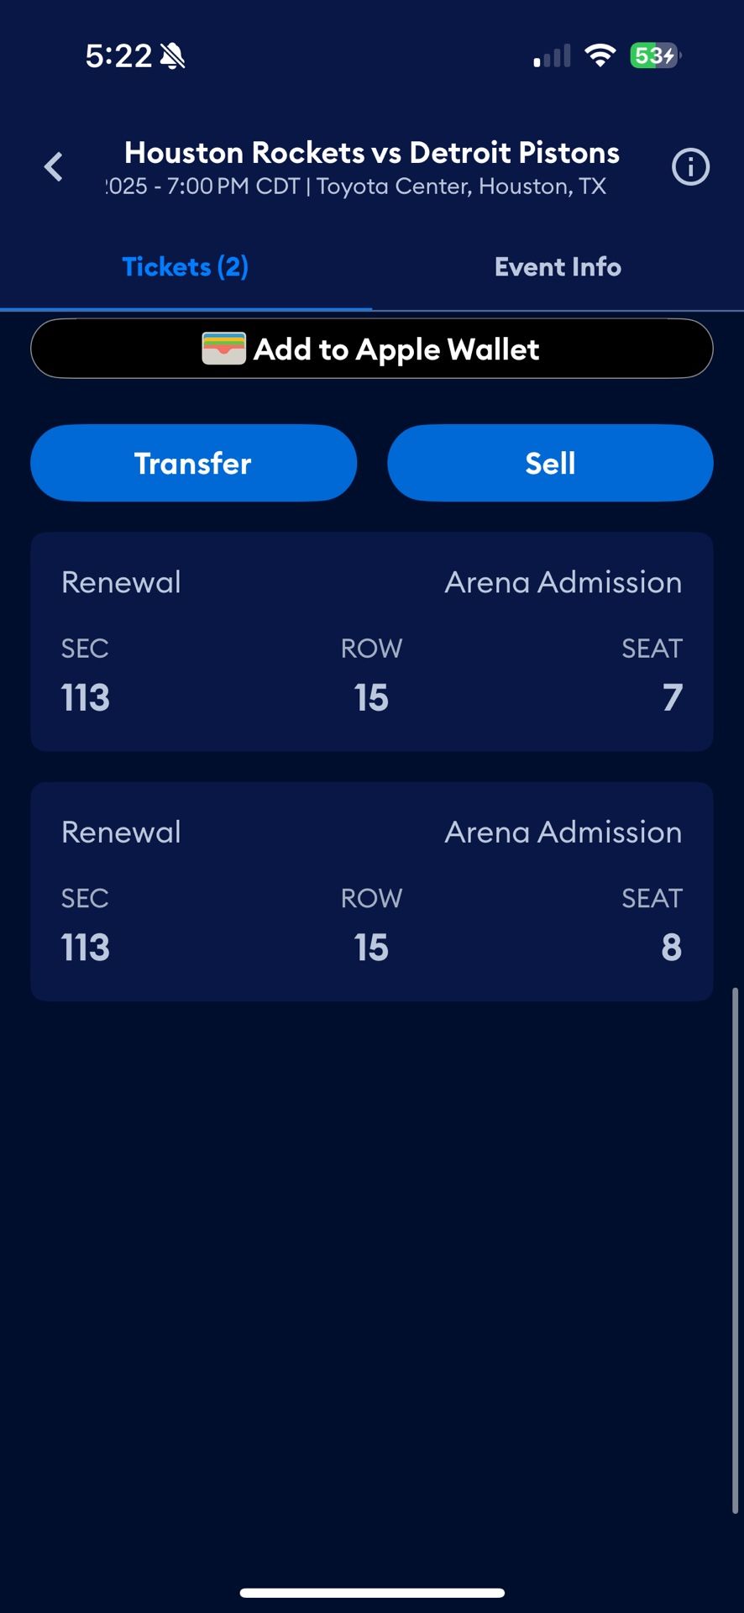
Task: Tap the home indicator bar
Action: coord(372,1593)
